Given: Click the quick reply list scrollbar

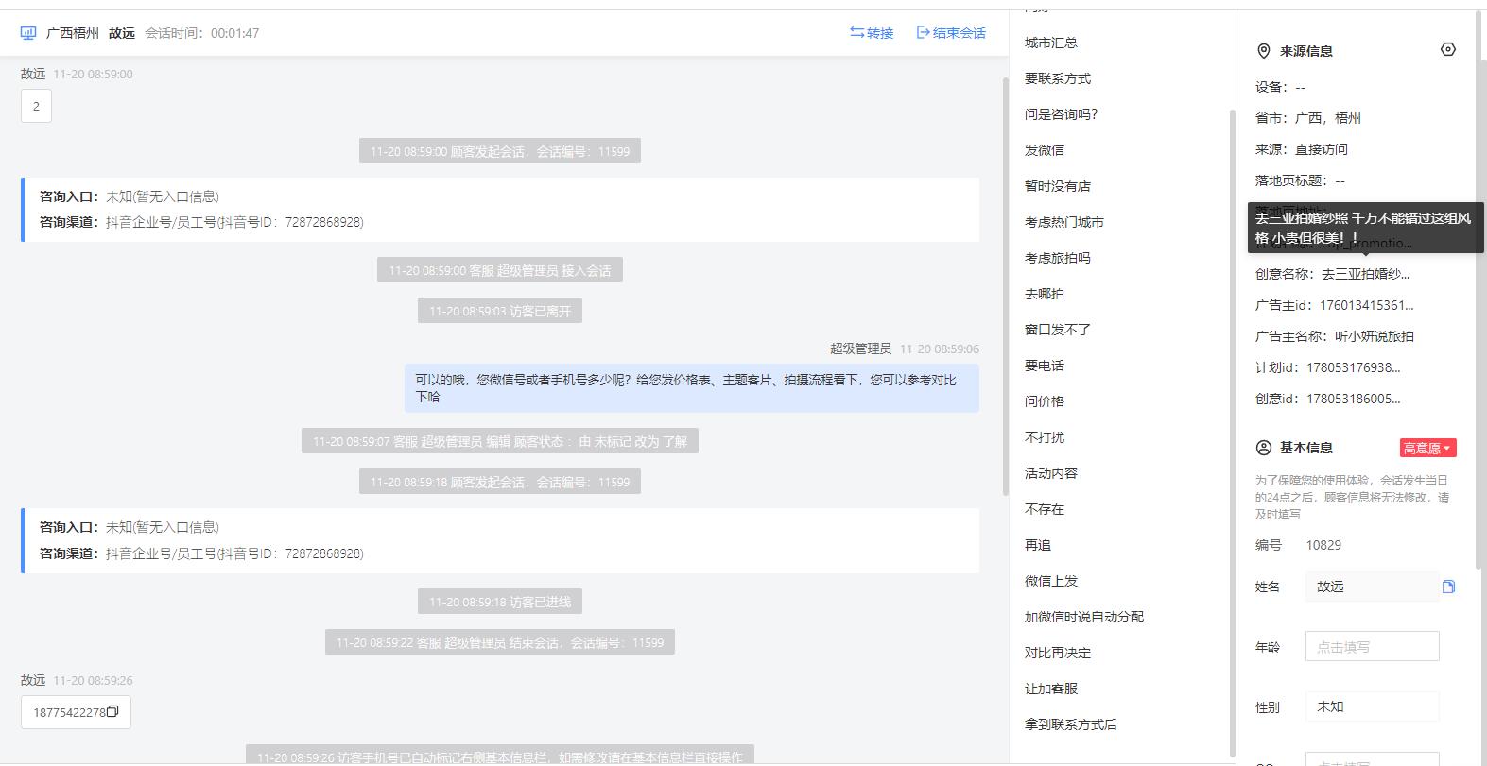Looking at the screenshot, I should 1232,433.
